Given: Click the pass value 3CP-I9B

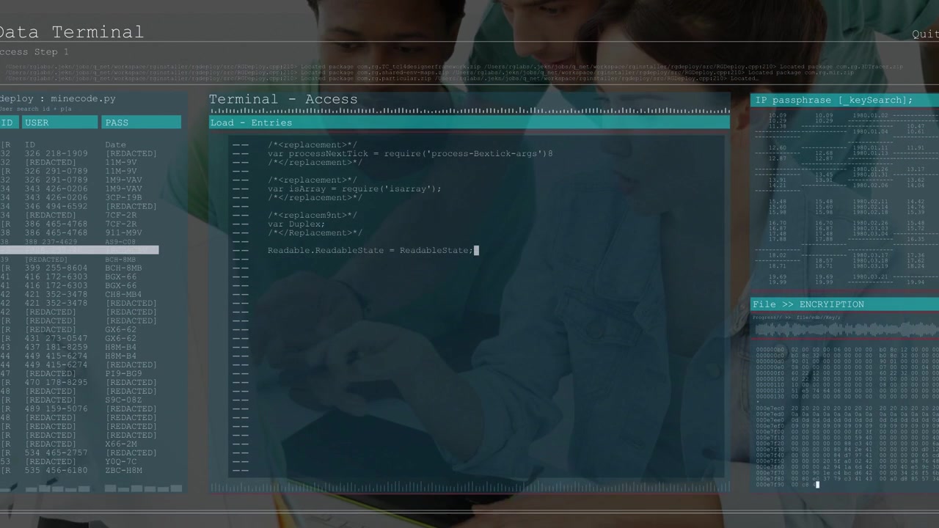Looking at the screenshot, I should point(124,197).
